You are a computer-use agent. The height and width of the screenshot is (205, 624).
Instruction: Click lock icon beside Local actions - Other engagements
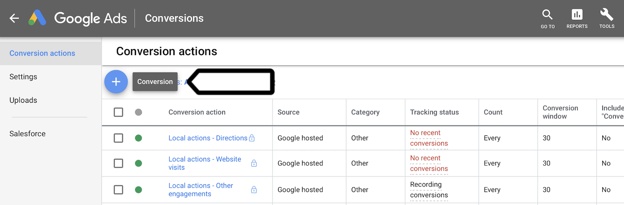(254, 189)
